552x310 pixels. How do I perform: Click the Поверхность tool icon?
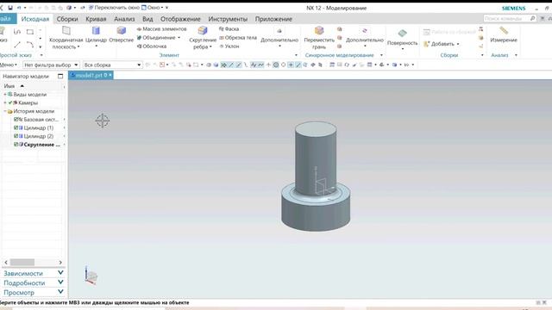point(403,34)
